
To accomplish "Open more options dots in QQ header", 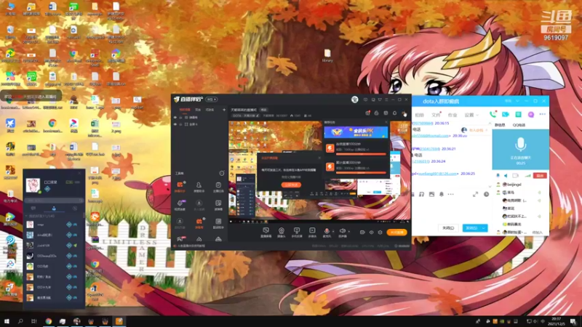I will (542, 114).
